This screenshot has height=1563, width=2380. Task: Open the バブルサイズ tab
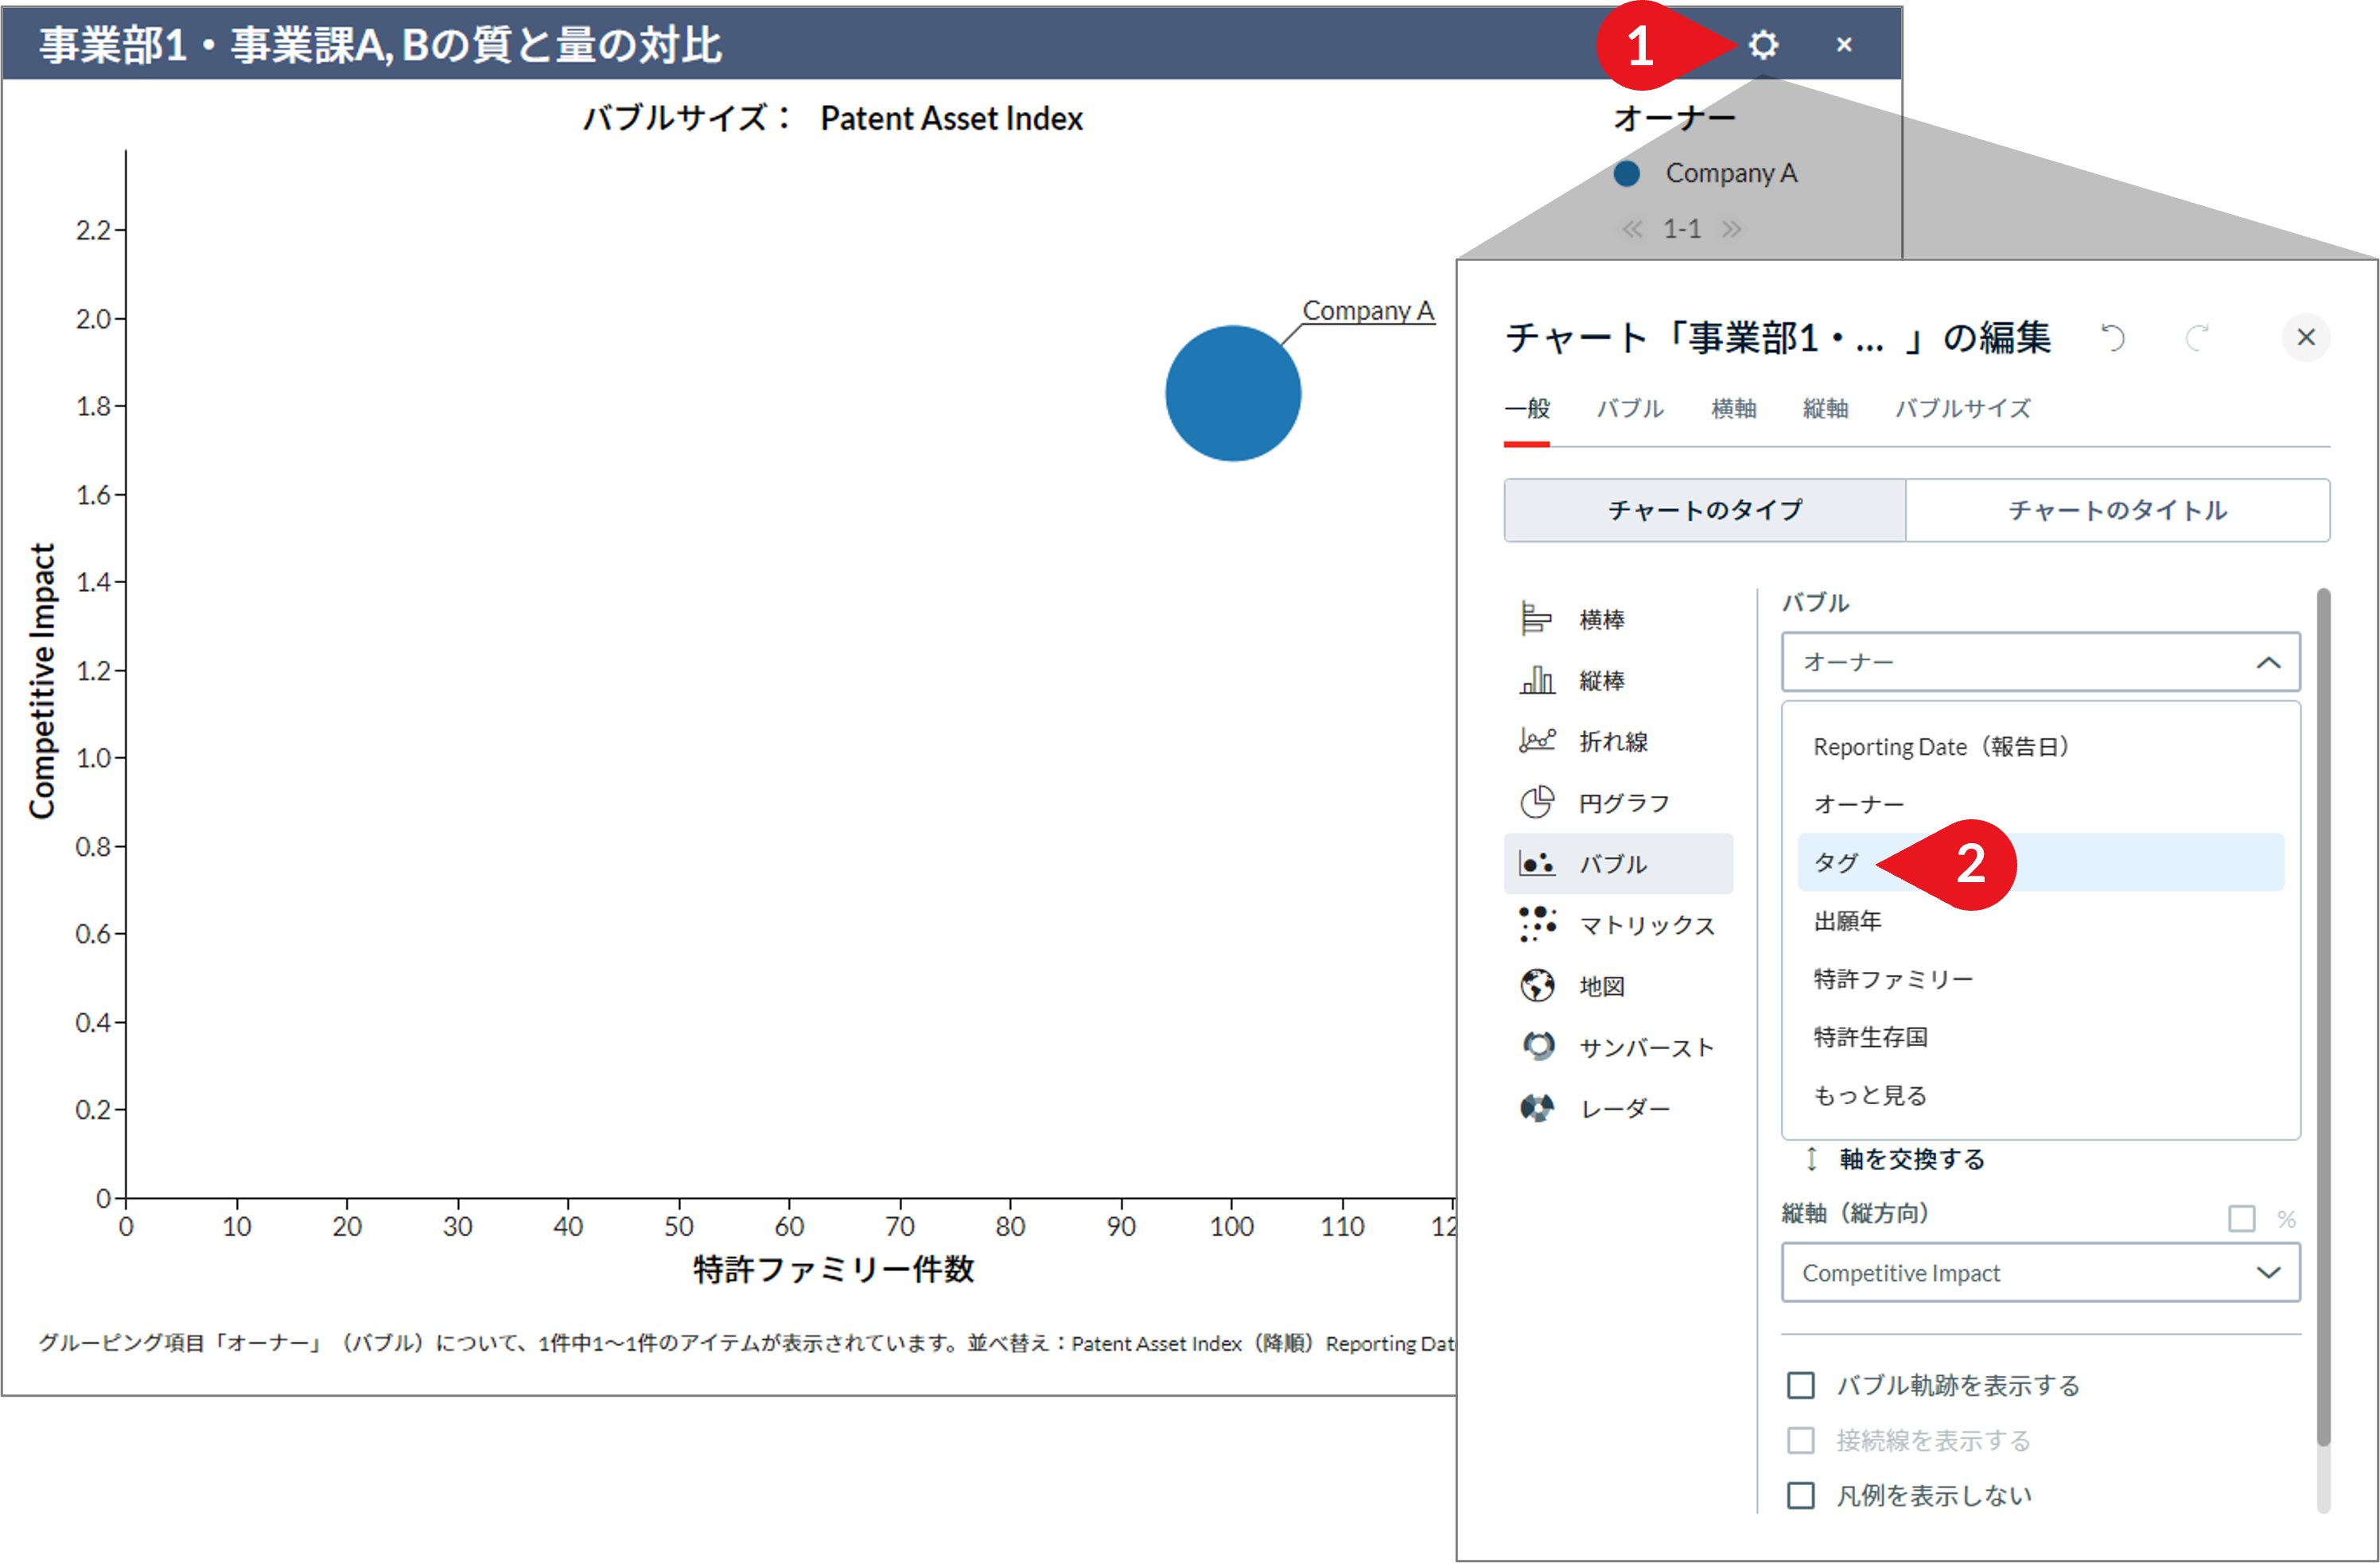coord(1962,408)
